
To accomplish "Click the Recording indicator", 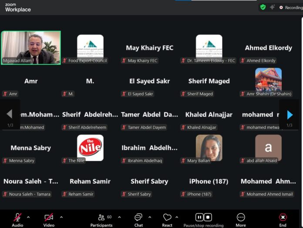I will click(x=291, y=7).
